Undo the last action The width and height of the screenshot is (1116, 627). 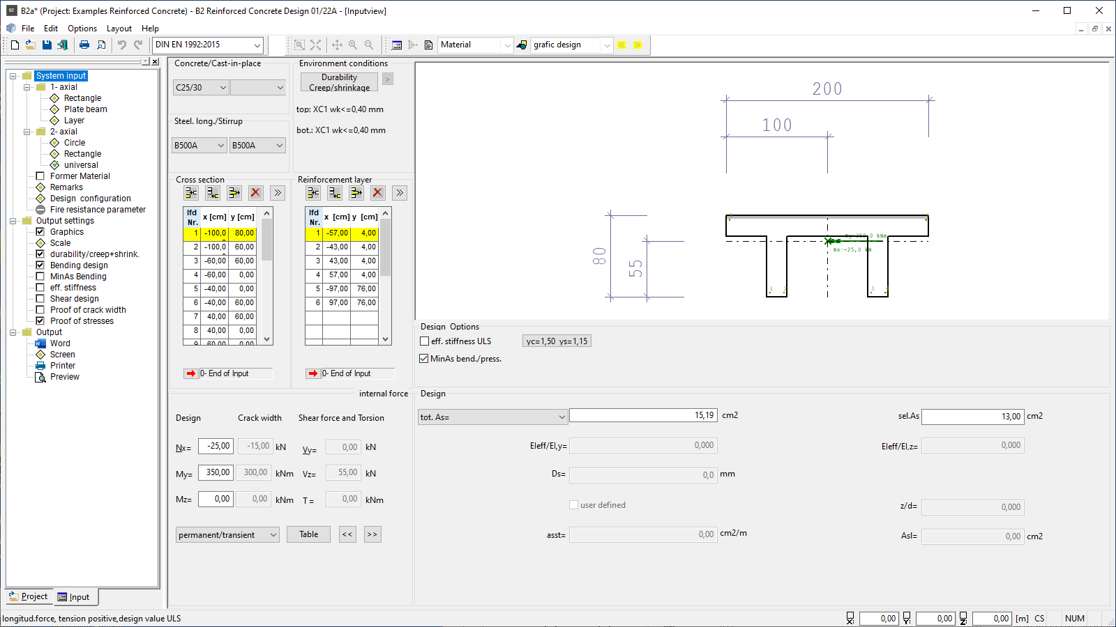tap(122, 45)
